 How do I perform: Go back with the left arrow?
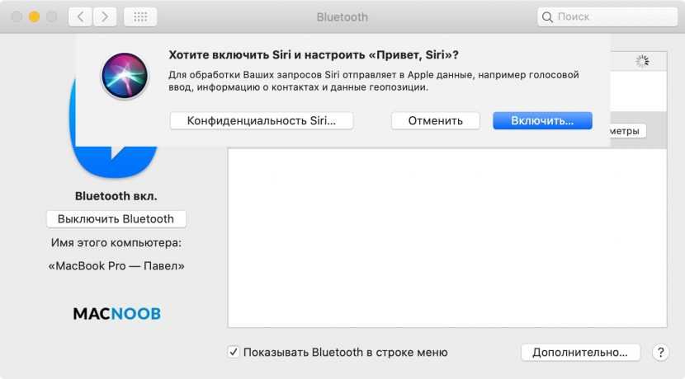(x=80, y=16)
